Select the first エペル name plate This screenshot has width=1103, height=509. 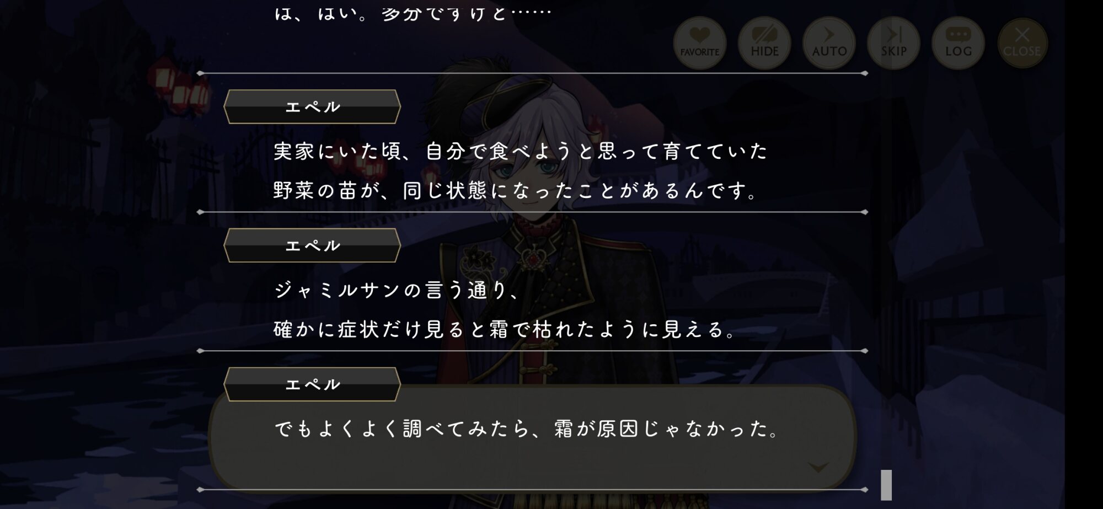[x=312, y=106]
